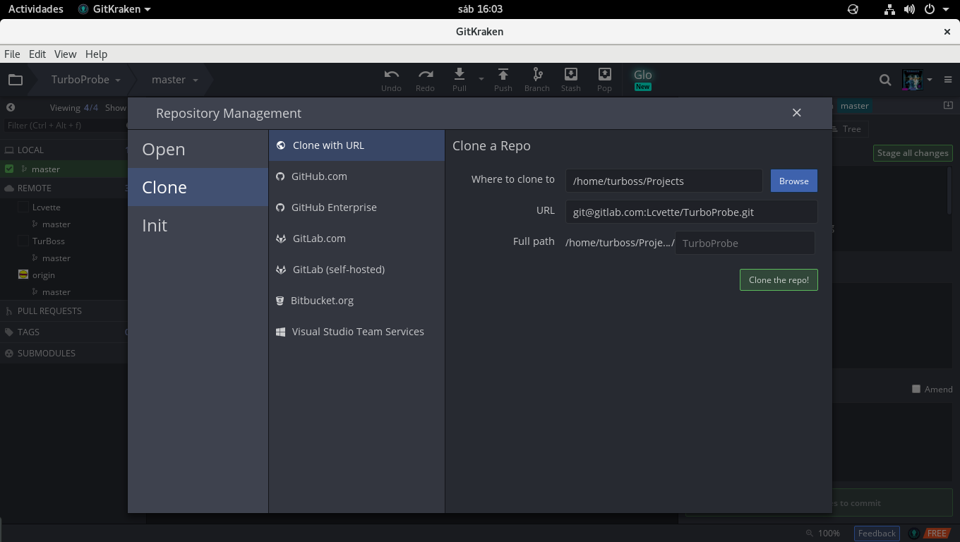Open the TurboProbe repository dropdown

pyautogui.click(x=85, y=80)
